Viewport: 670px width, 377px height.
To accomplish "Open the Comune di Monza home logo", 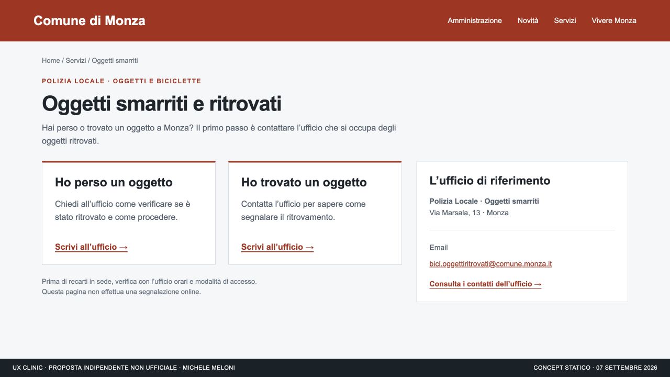I will click(90, 20).
